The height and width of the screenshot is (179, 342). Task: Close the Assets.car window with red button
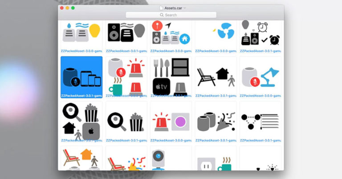tap(62, 8)
